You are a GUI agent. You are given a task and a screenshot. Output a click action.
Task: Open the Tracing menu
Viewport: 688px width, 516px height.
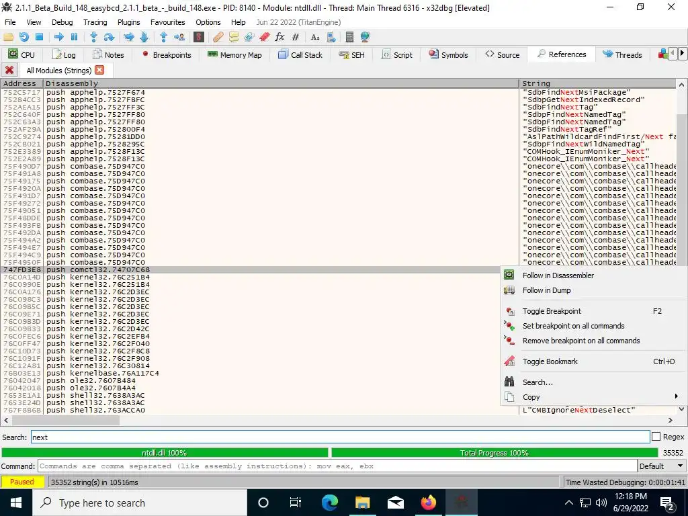[95, 22]
